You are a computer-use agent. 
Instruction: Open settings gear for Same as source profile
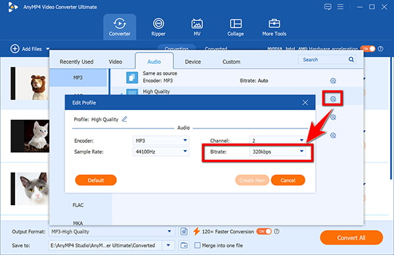(333, 81)
